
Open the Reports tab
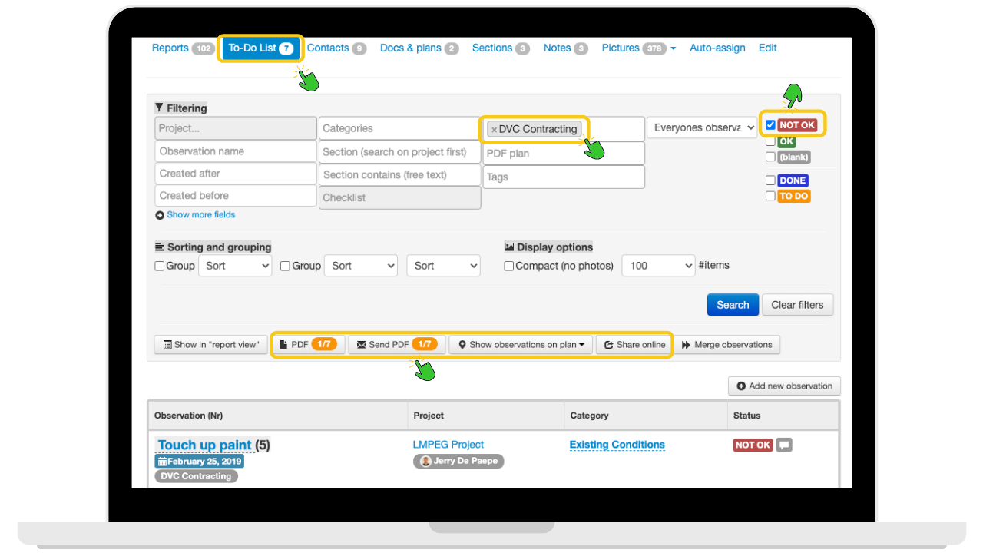coord(170,48)
